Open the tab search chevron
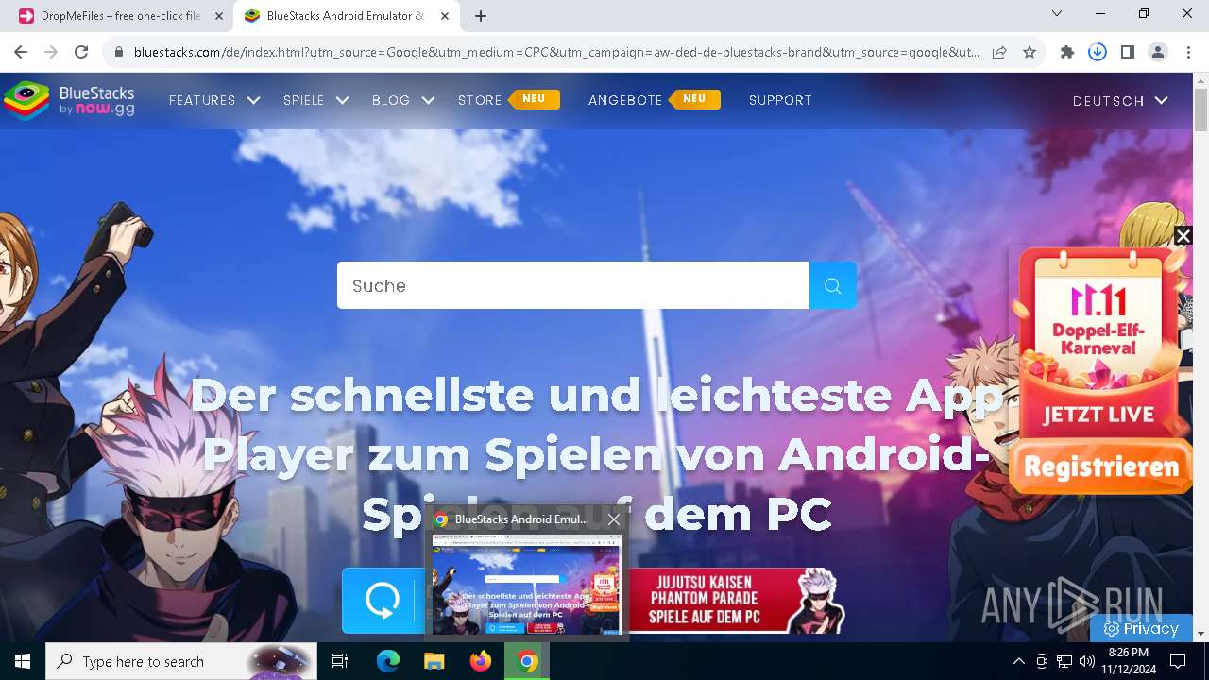Screen dimensions: 1209x680 click(x=1057, y=13)
